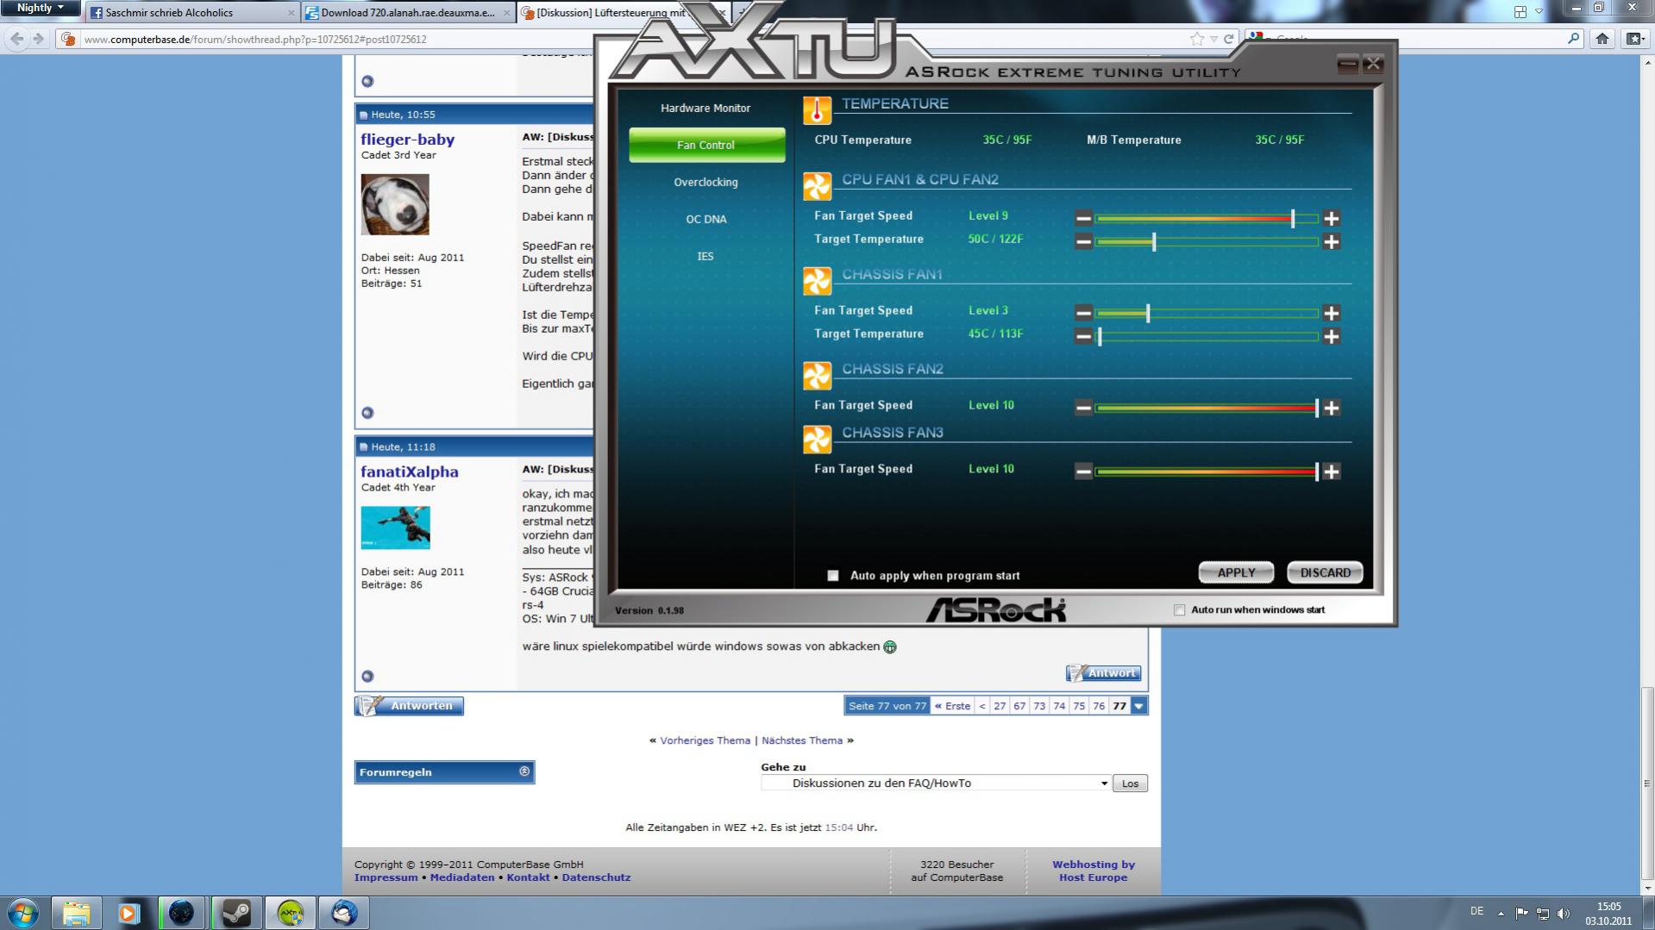Image resolution: width=1655 pixels, height=930 pixels.
Task: Open Thunderbird from the taskbar
Action: [x=344, y=913]
